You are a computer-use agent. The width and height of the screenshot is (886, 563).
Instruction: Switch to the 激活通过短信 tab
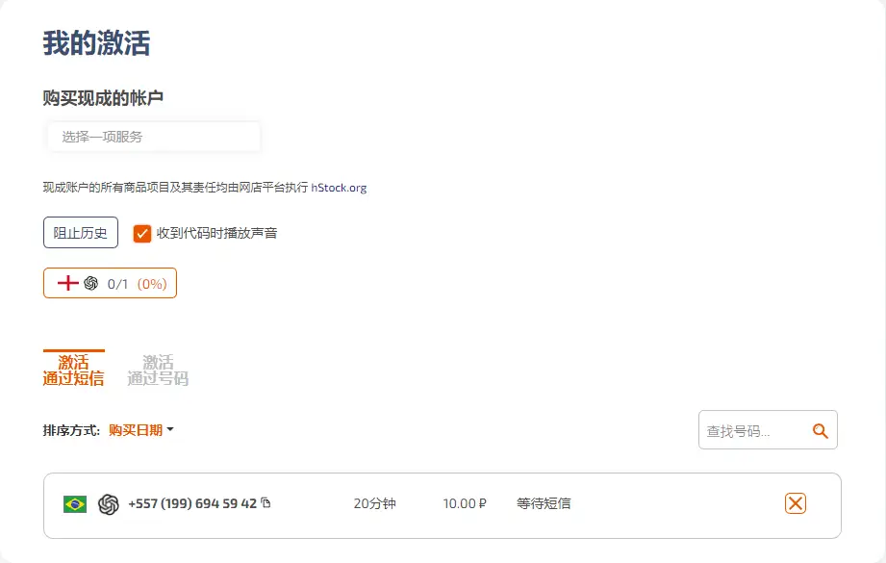pyautogui.click(x=73, y=371)
